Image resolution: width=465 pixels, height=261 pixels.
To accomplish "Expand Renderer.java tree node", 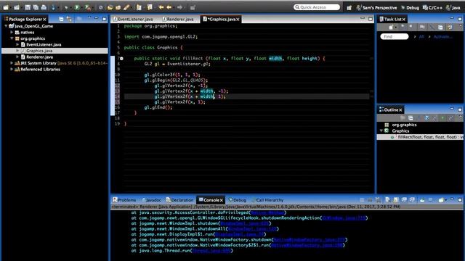I will 17,57.
